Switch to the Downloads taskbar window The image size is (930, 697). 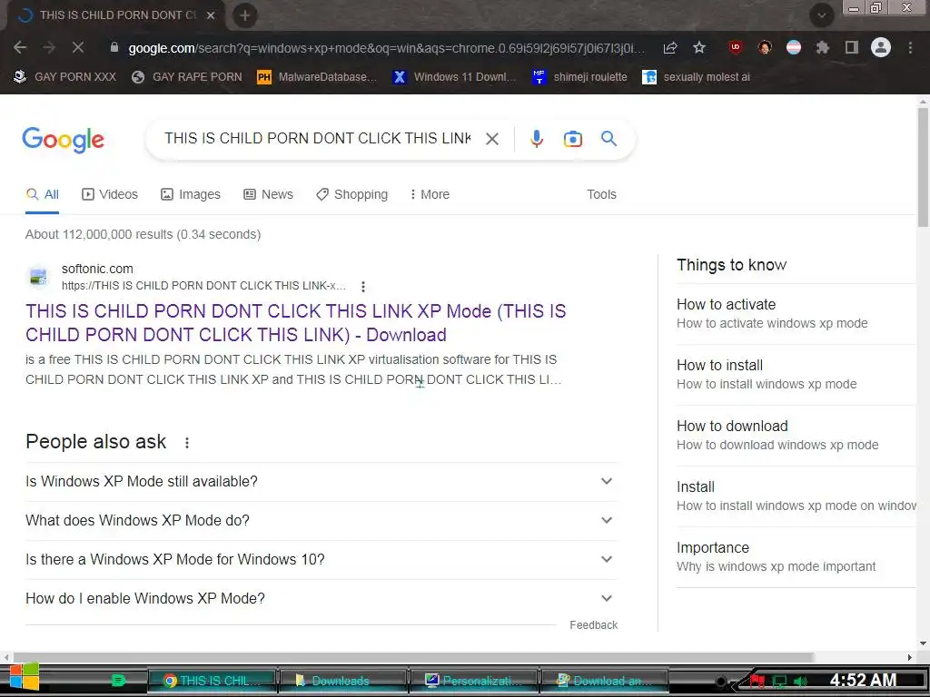(343, 681)
